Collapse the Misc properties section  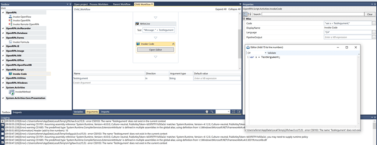(244, 19)
